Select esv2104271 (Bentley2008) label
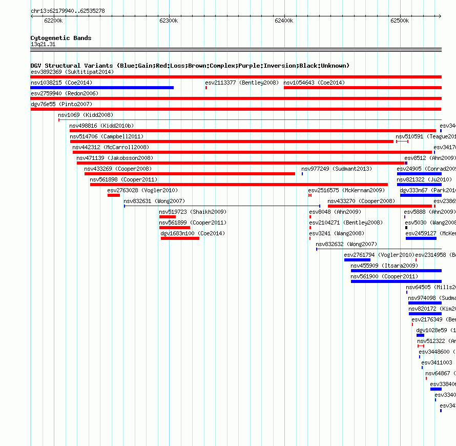 point(346,222)
